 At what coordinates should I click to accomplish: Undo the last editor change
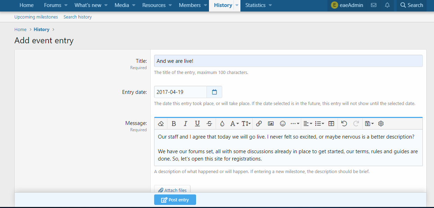click(344, 124)
